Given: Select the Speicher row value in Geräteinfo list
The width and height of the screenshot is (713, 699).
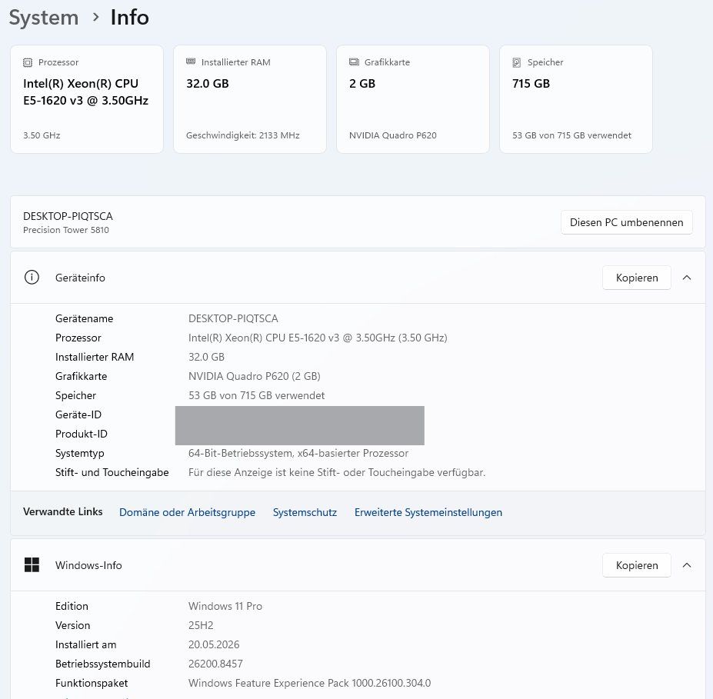Looking at the screenshot, I should 256,395.
